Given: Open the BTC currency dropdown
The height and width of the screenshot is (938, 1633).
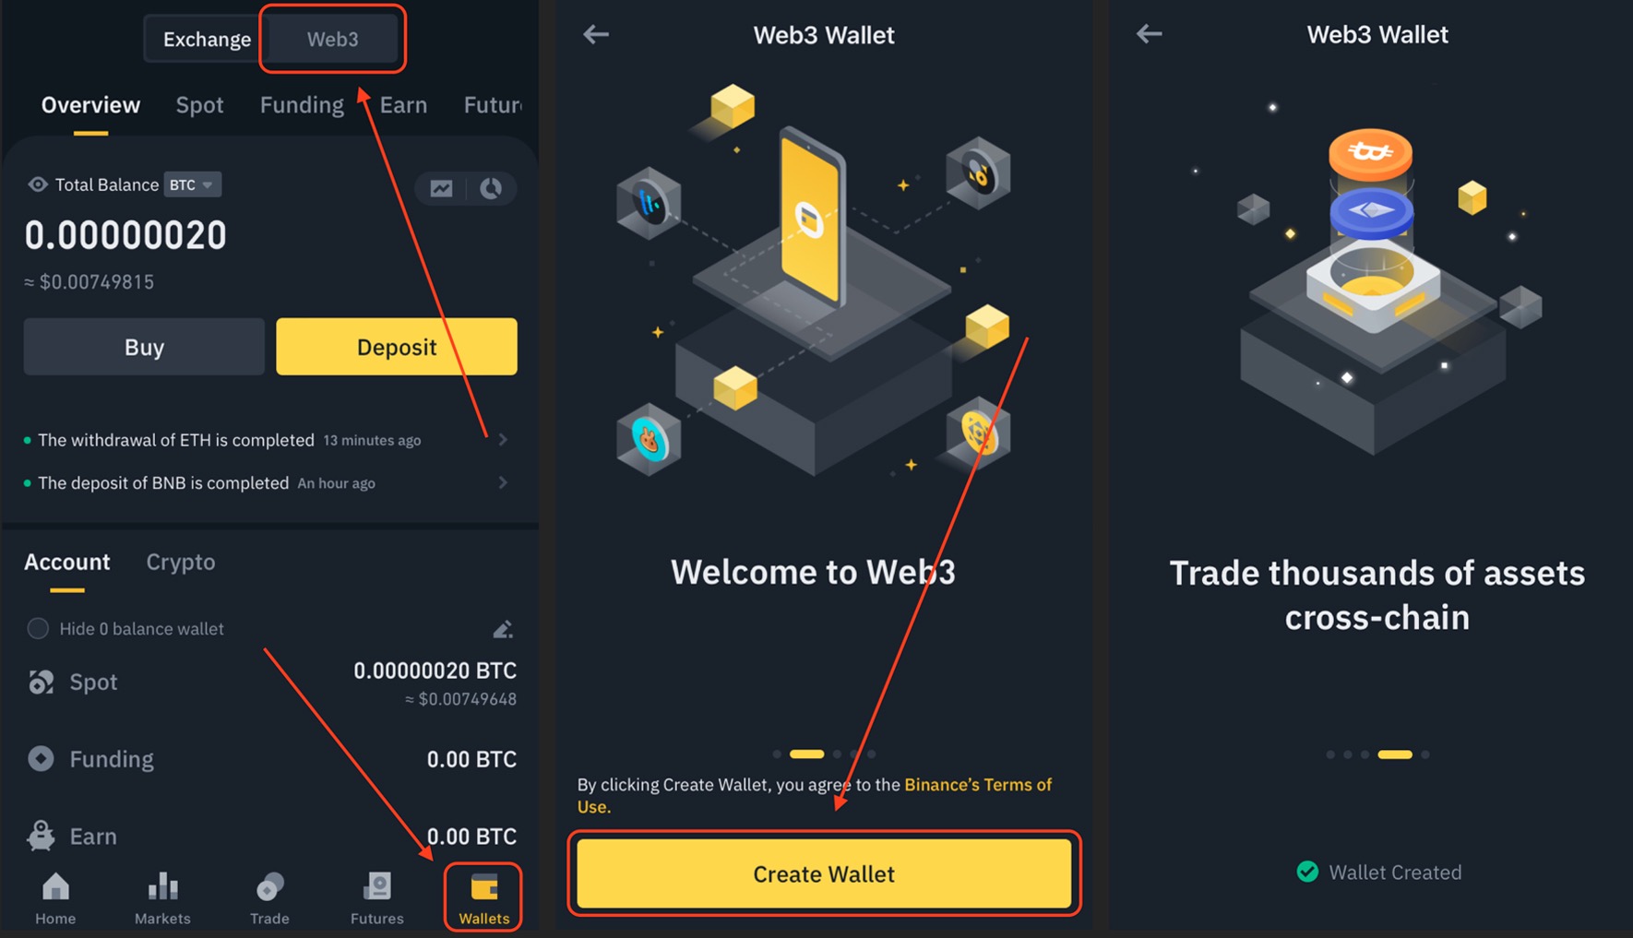Looking at the screenshot, I should pyautogui.click(x=192, y=184).
